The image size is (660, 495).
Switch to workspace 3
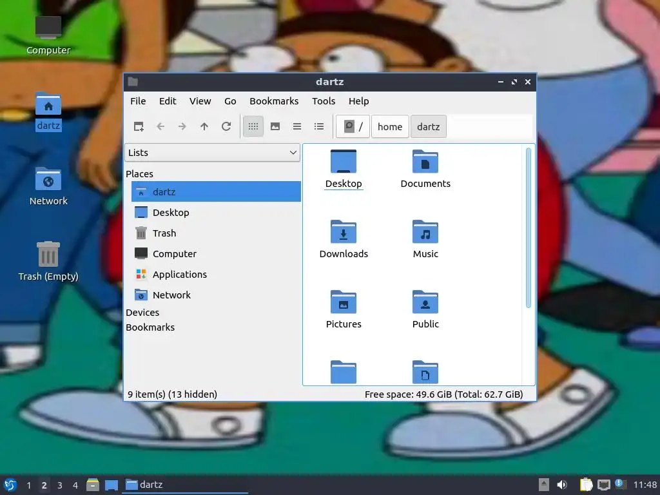[x=60, y=485]
